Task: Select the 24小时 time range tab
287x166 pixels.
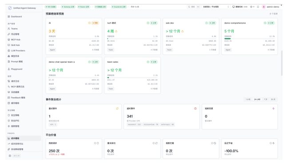Action: pos(257,99)
